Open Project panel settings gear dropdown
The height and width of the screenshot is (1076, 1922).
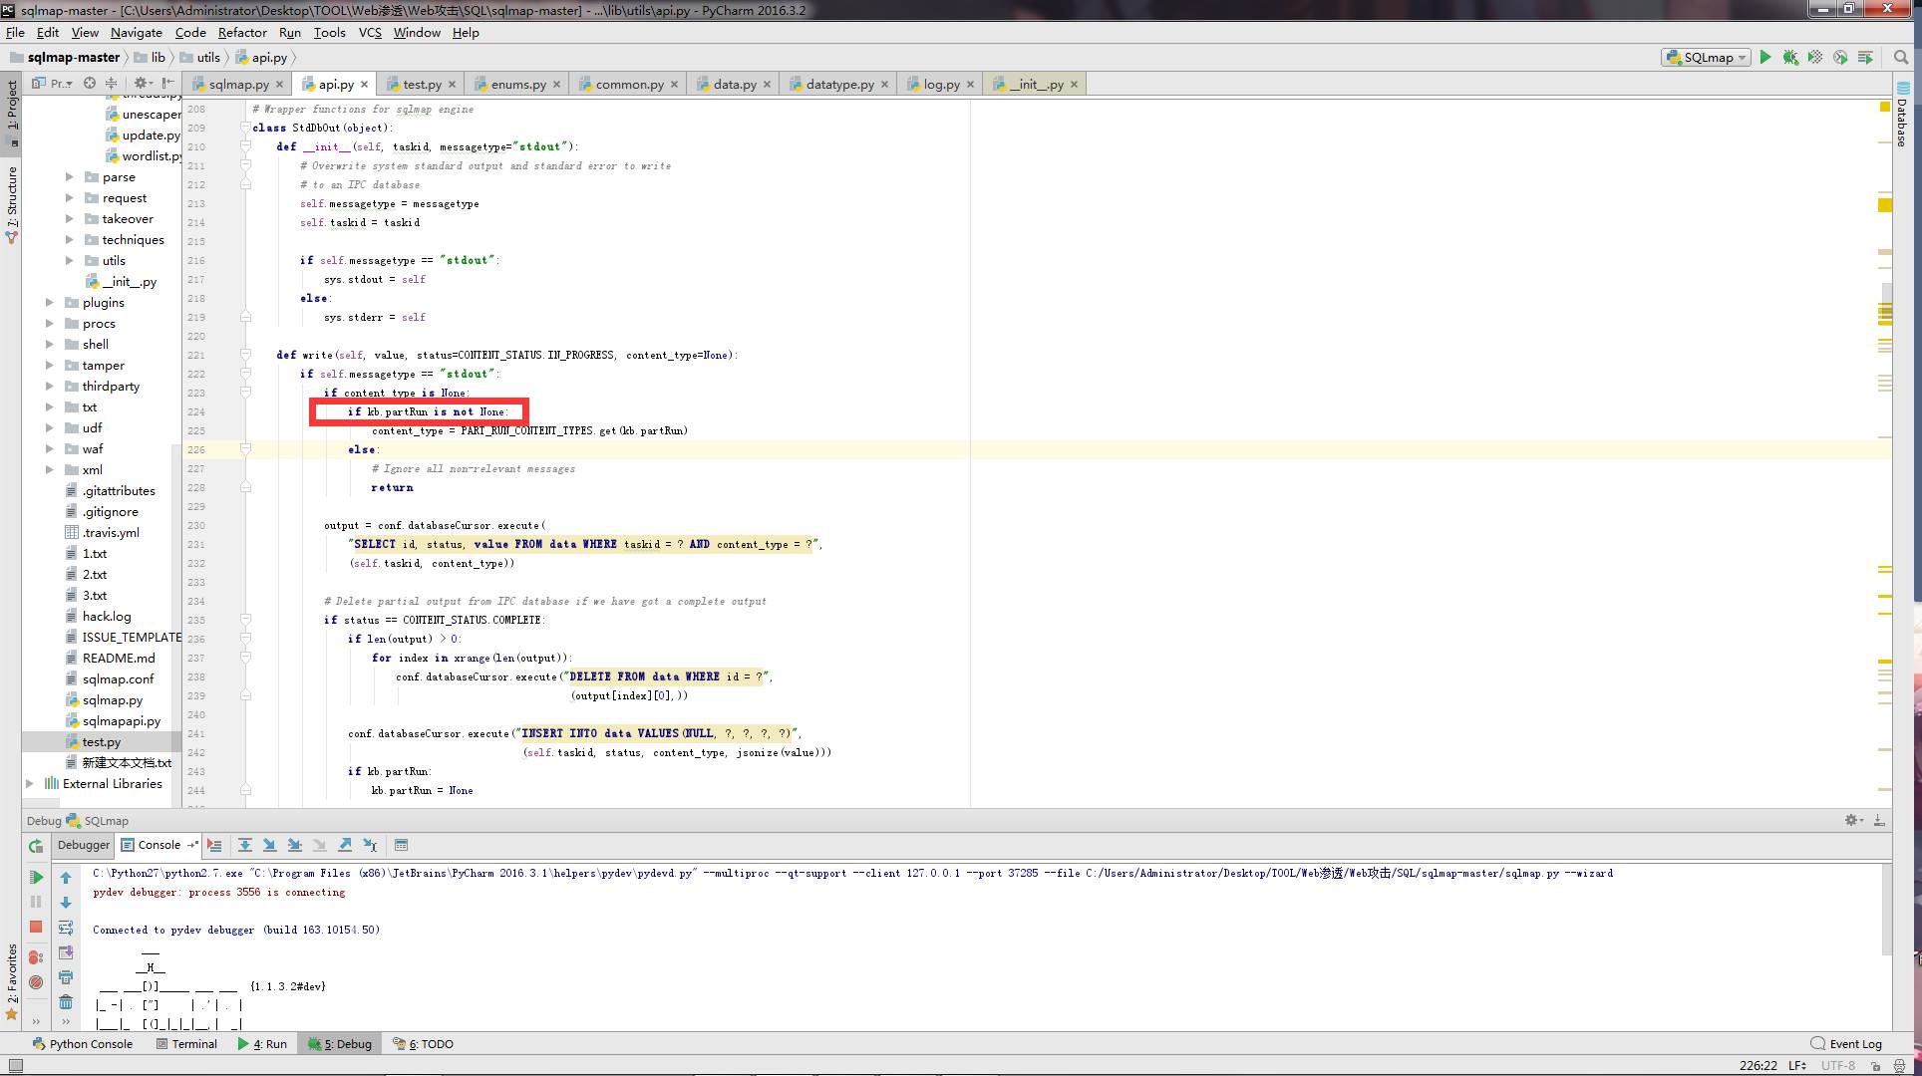tap(143, 84)
